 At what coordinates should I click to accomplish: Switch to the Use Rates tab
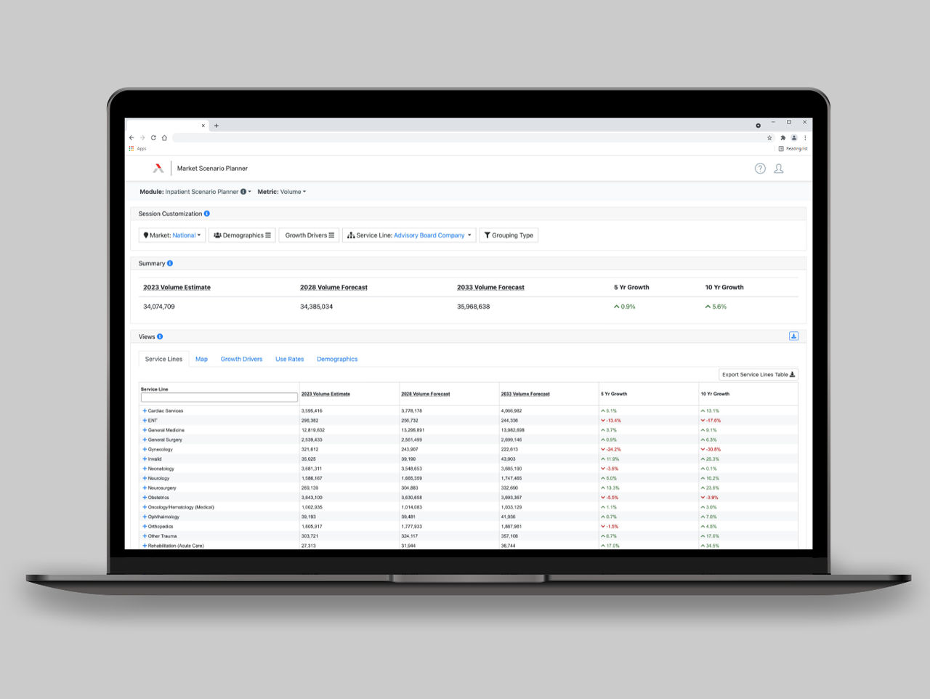pyautogui.click(x=289, y=360)
